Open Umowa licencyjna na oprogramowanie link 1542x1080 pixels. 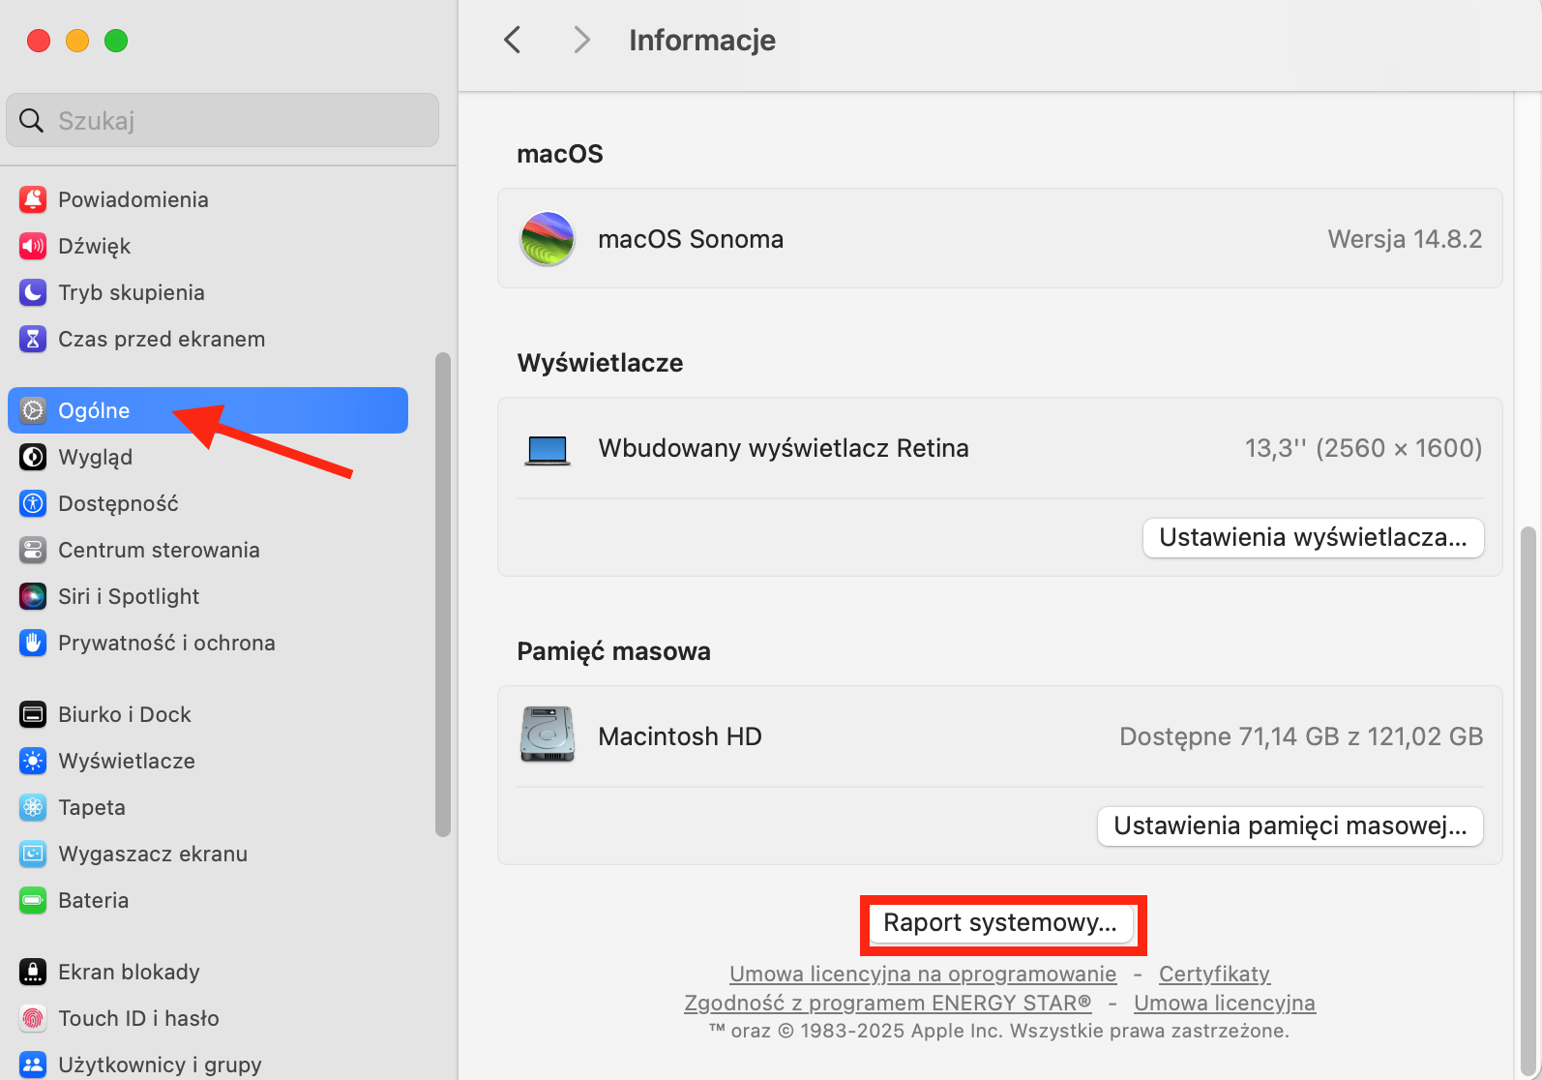923,974
